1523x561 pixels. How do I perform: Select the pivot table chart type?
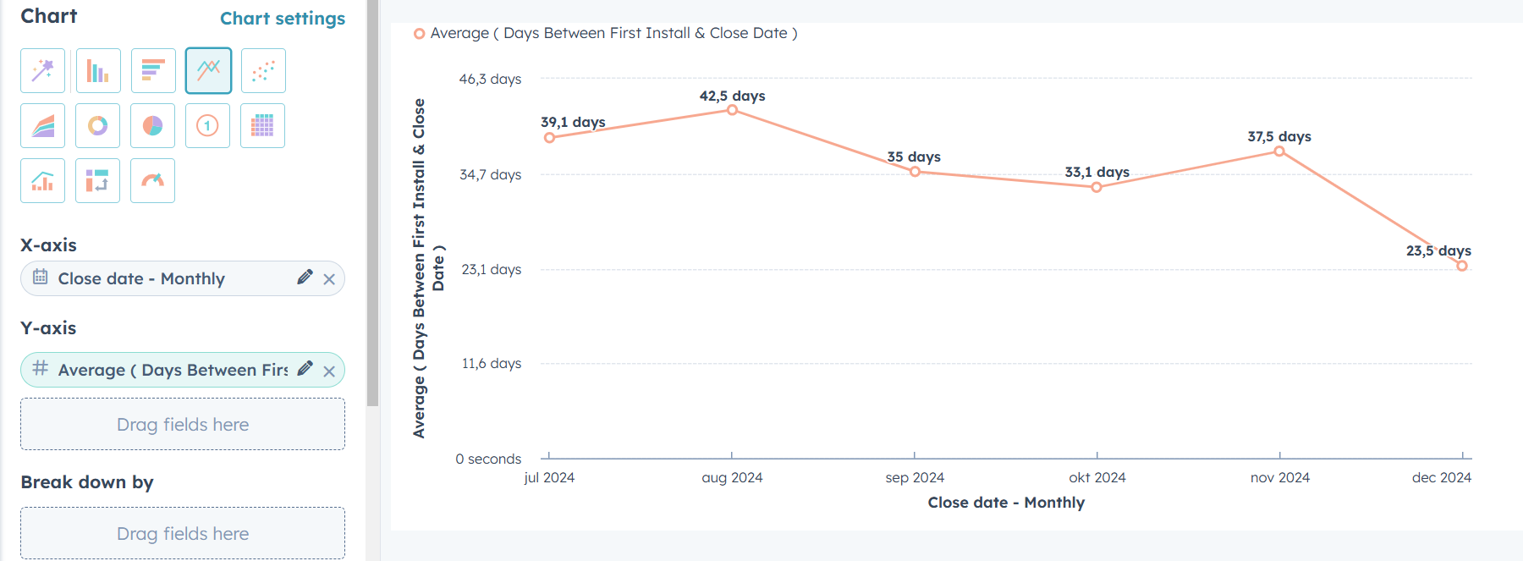pyautogui.click(x=262, y=125)
